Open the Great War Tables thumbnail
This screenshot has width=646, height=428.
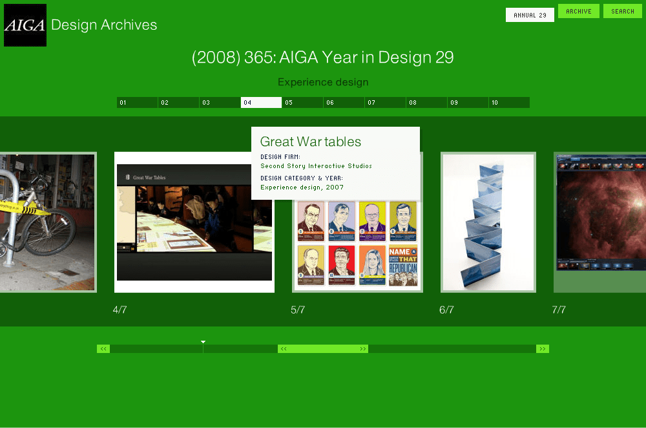(194, 222)
